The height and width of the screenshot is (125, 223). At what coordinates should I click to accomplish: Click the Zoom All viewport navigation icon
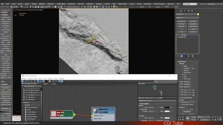(x=215, y=117)
